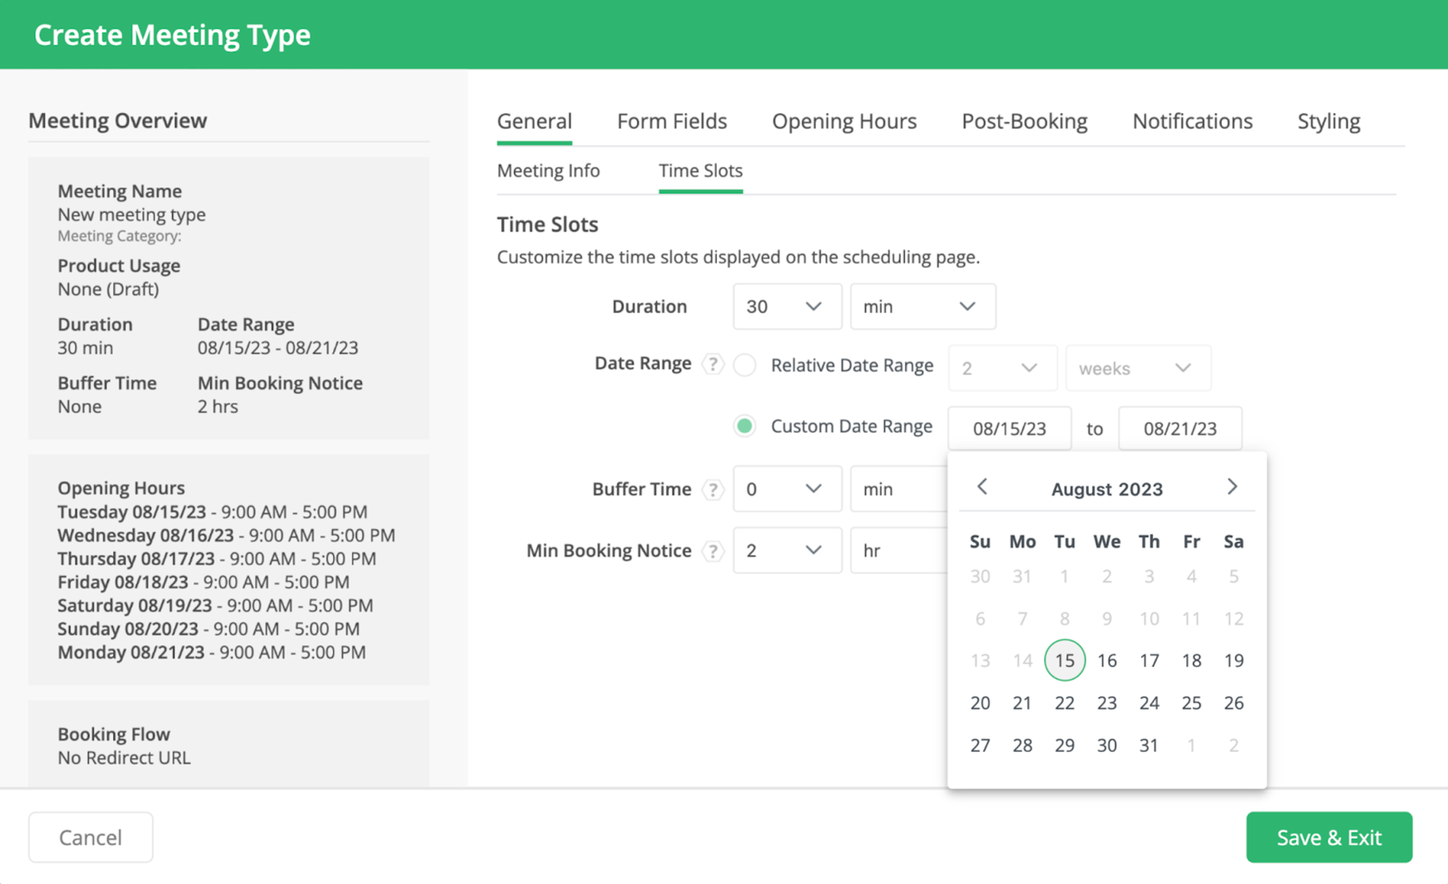Click the Buffer Time help question-mark icon
The height and width of the screenshot is (884, 1448).
click(712, 489)
